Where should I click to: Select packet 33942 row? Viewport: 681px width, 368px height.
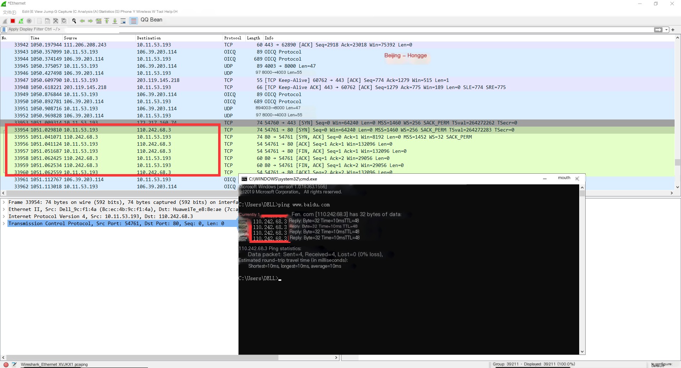(337, 45)
